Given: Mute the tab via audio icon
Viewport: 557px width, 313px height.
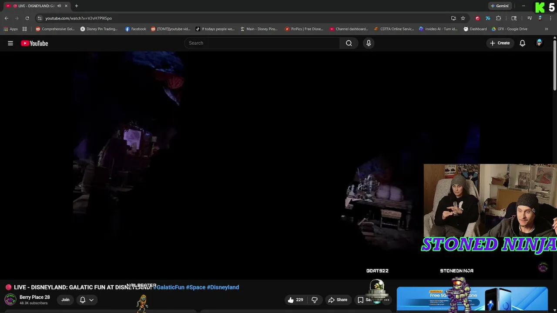Looking at the screenshot, I should 59,6.
